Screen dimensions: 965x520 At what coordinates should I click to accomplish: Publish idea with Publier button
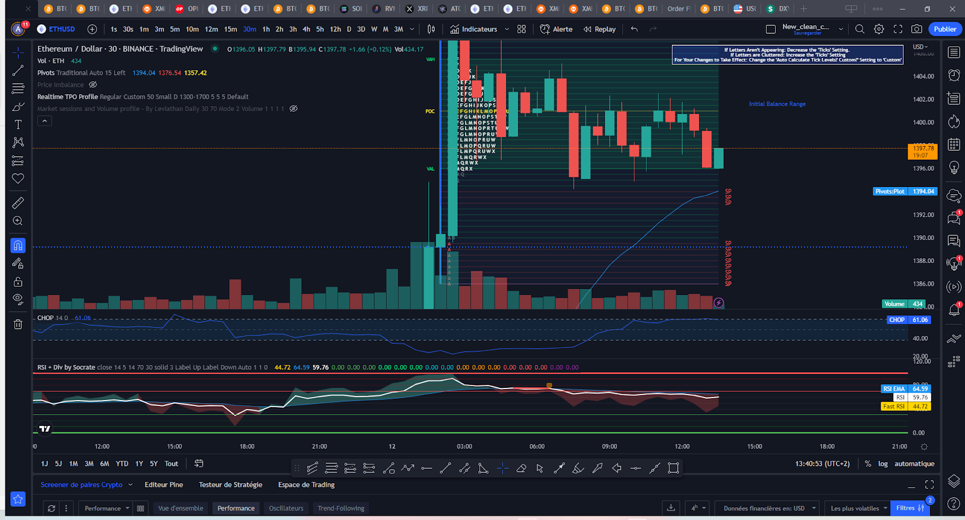click(x=944, y=29)
